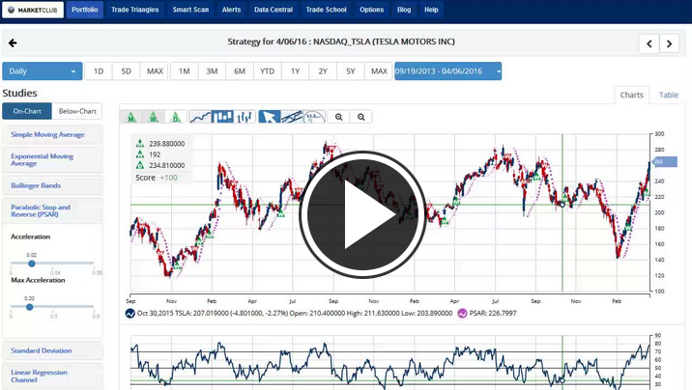The width and height of the screenshot is (692, 390).
Task: Click the zoom in magnifier
Action: tap(339, 117)
